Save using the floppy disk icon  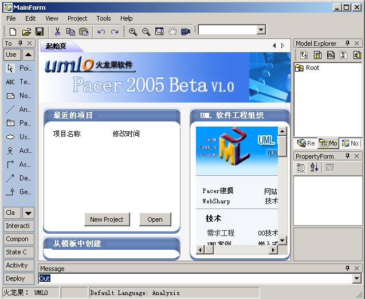point(40,32)
